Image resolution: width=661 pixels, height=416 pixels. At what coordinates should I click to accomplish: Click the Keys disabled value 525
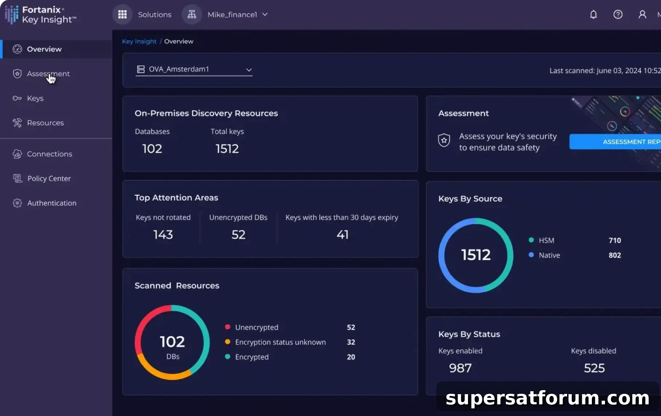[594, 368]
